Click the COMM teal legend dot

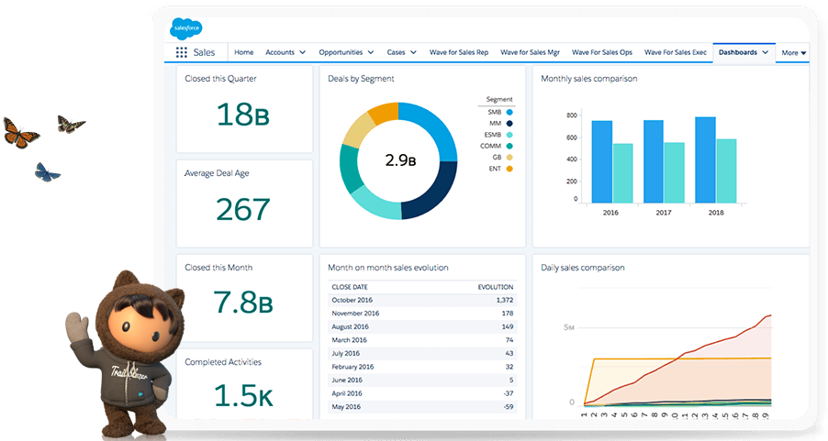click(509, 146)
